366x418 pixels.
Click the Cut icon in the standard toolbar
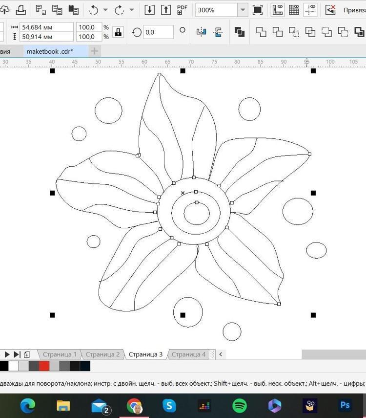click(x=41, y=10)
